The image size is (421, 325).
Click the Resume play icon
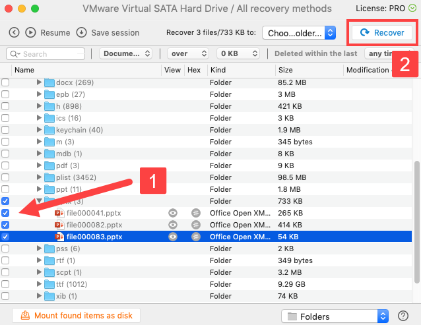tap(30, 32)
